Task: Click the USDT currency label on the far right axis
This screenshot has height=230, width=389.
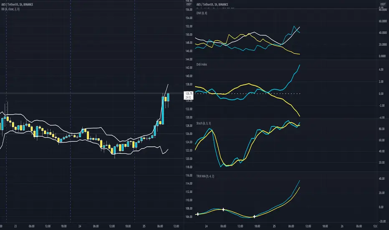Action: 383,4
